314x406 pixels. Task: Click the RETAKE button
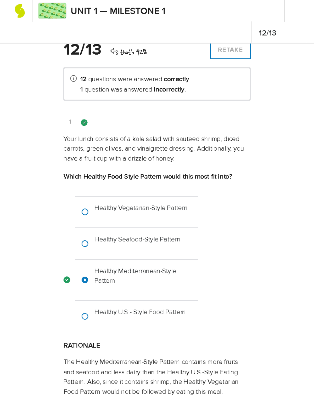[230, 50]
